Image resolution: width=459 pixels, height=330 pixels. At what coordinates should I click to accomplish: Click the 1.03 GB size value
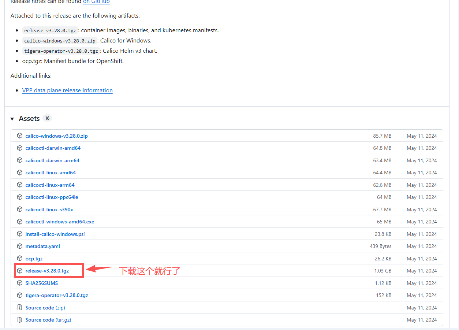tap(383, 271)
